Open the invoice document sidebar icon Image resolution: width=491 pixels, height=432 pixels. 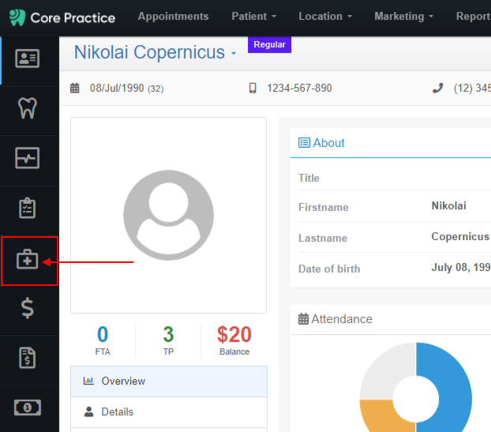point(28,358)
